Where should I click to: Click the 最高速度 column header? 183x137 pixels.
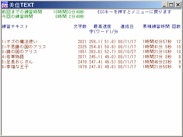point(102,27)
